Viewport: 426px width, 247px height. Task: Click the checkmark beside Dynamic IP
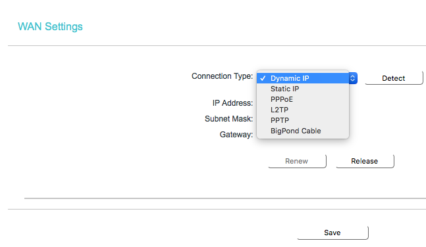263,78
